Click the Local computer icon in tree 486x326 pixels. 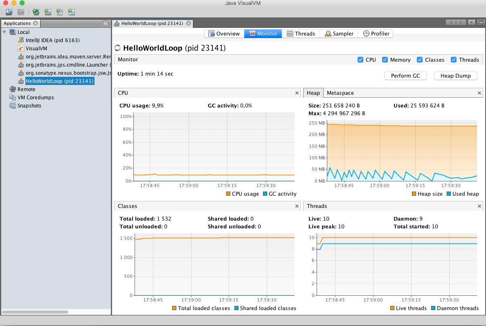(12, 32)
